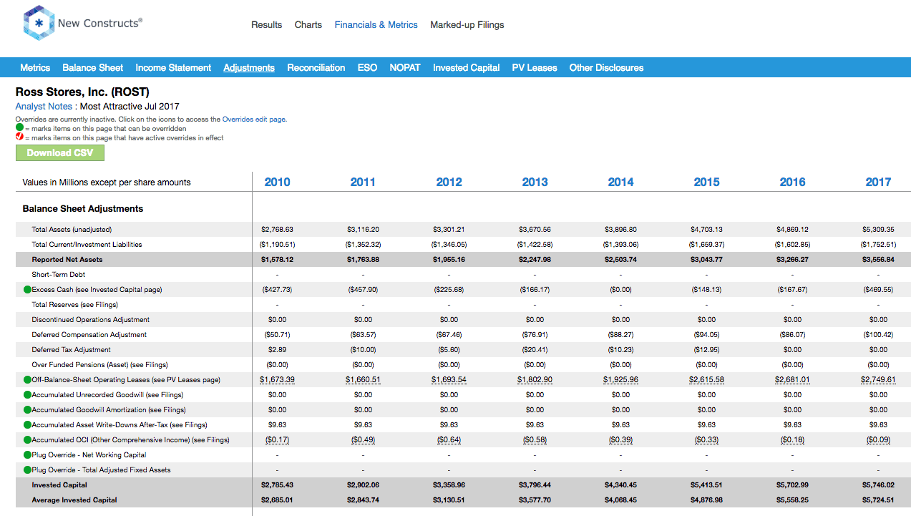Go to the Balance Sheet subtab
The width and height of the screenshot is (911, 516).
93,67
